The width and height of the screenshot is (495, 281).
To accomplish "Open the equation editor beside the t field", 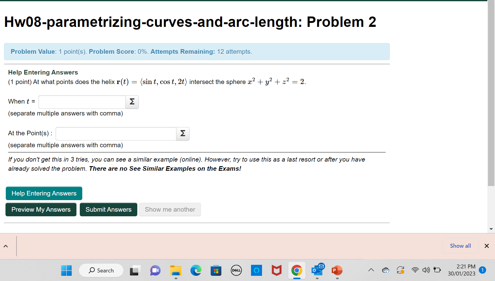I will tap(132, 102).
